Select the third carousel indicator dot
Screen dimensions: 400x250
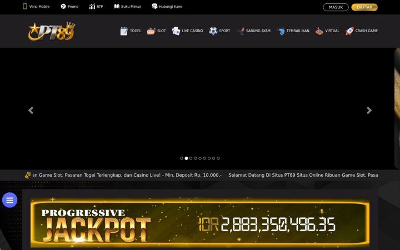(191, 158)
